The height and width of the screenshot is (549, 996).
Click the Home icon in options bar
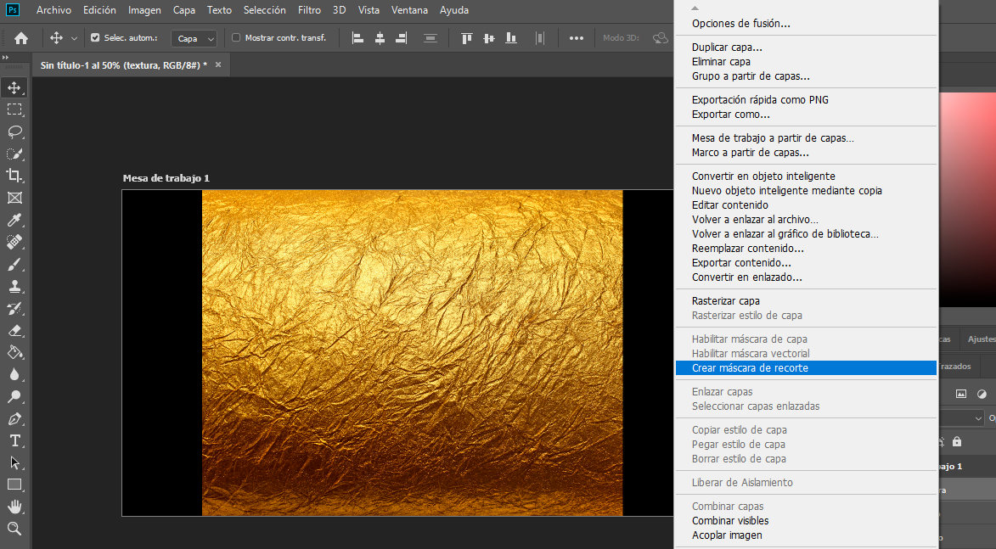coord(21,38)
